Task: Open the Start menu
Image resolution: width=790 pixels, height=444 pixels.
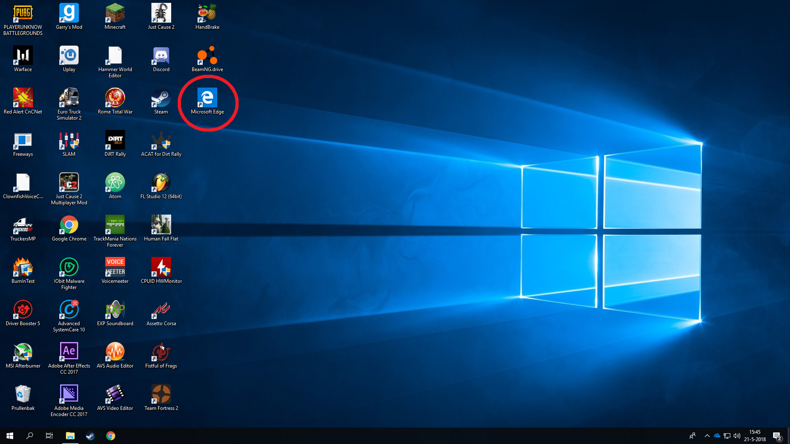Action: click(x=9, y=436)
